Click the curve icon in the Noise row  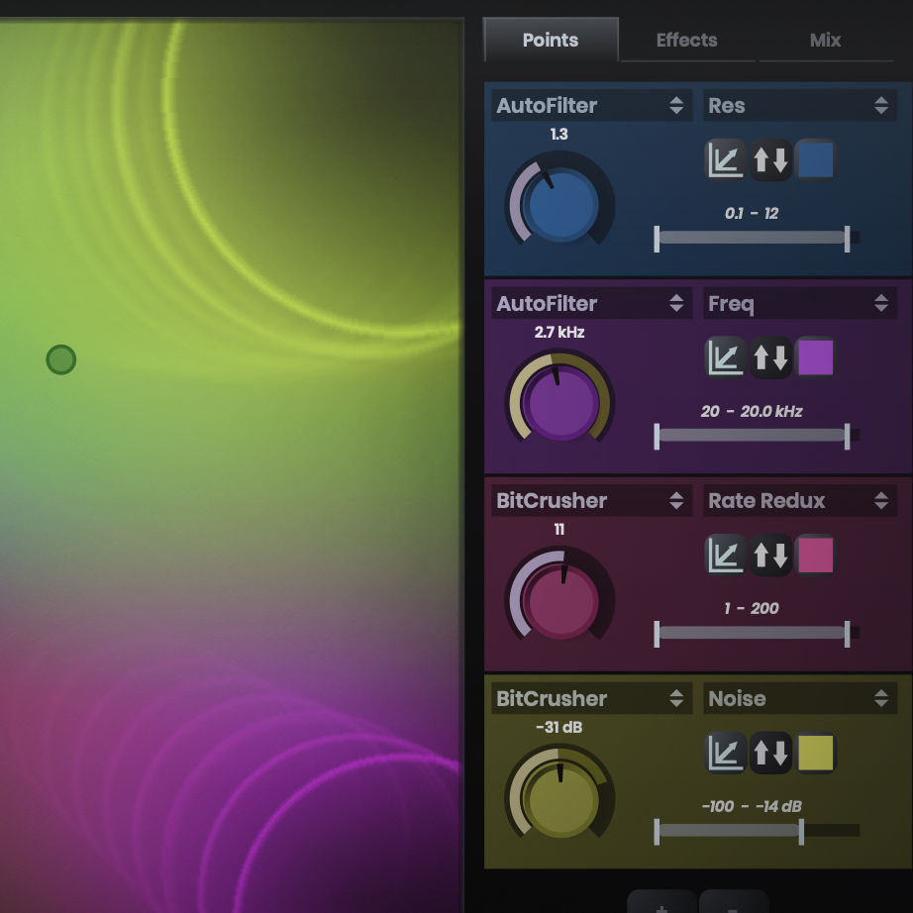tap(725, 753)
